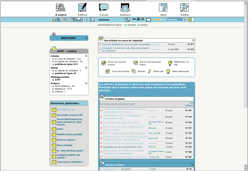This screenshot has height=171, width=248.
Task: Click the Visiter site icon
Action: [x=185, y=7]
